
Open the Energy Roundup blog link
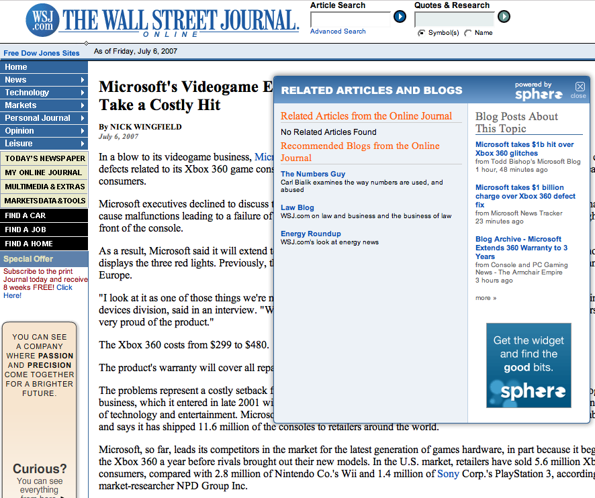(310, 234)
